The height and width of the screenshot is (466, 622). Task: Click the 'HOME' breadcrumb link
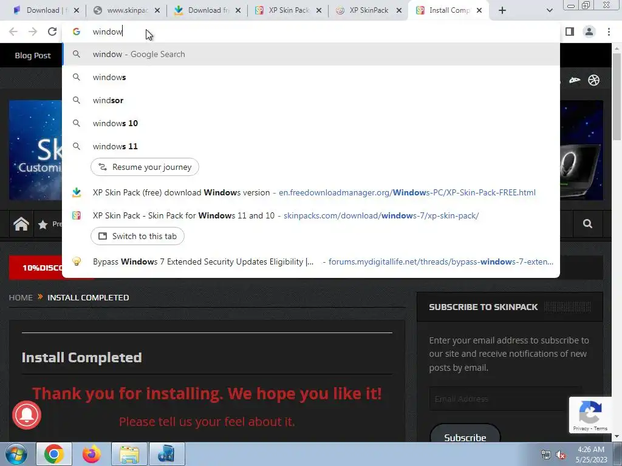(x=21, y=297)
